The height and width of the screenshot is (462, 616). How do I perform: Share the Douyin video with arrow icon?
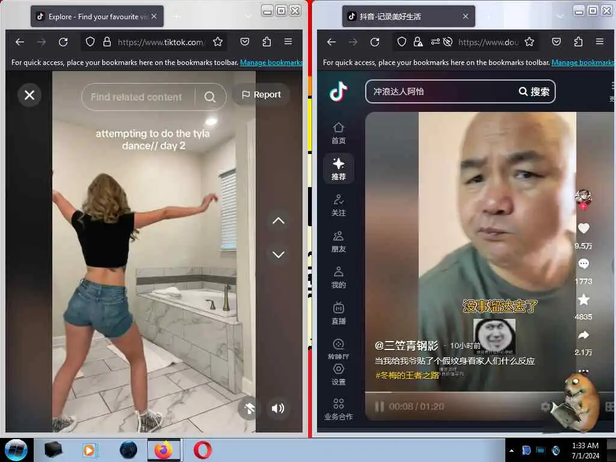click(x=584, y=335)
